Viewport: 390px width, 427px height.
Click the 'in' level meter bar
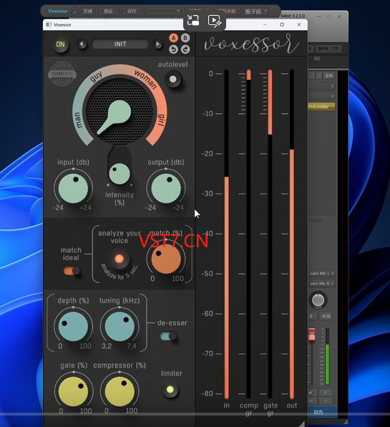click(226, 234)
